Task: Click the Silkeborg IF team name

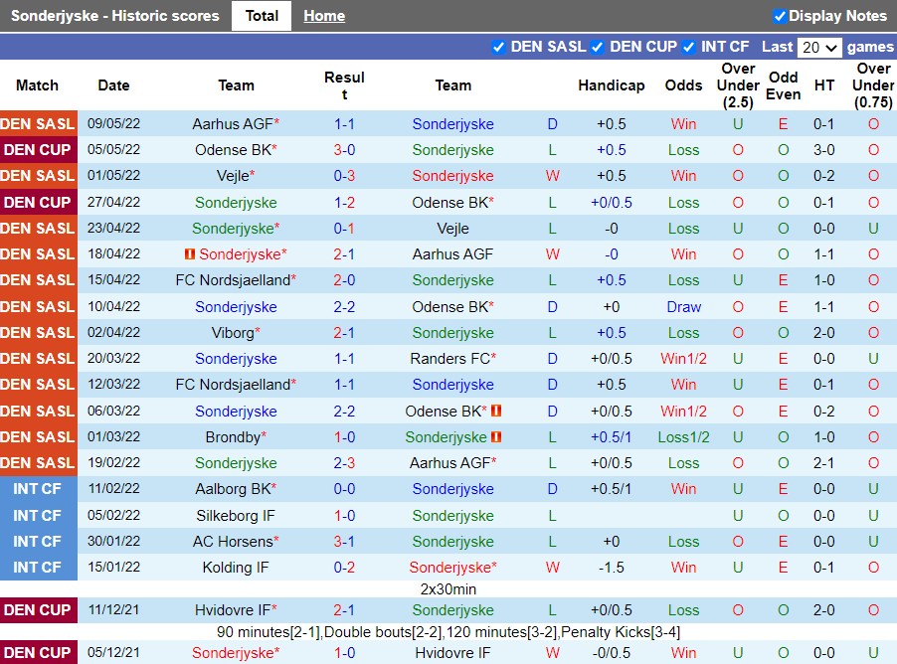Action: (236, 516)
